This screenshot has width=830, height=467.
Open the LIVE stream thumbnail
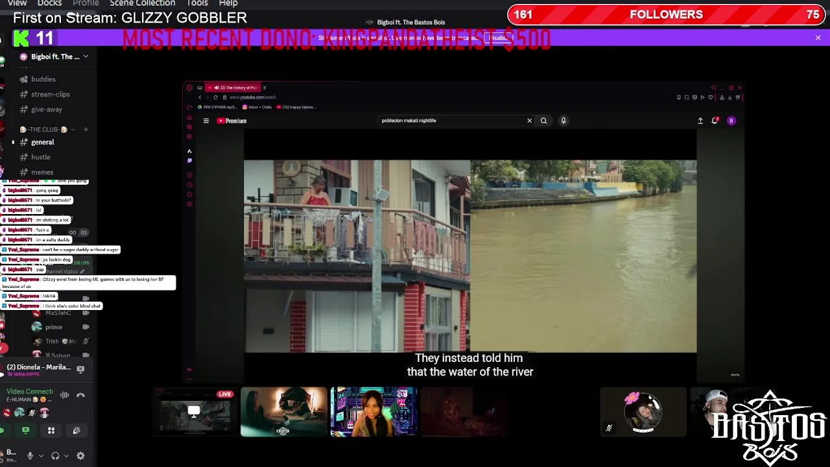tap(195, 412)
